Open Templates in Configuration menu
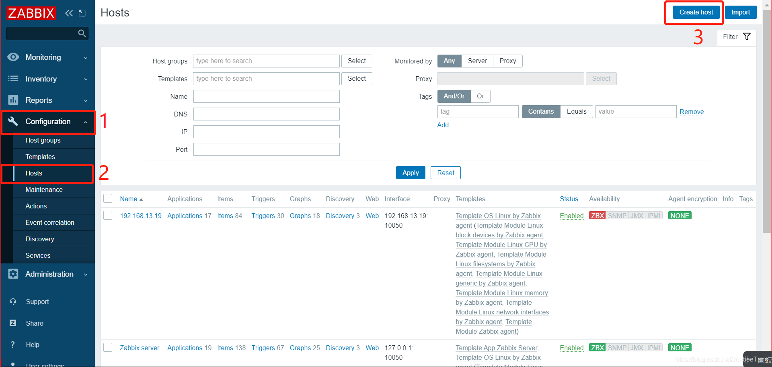The height and width of the screenshot is (367, 772). 40,157
